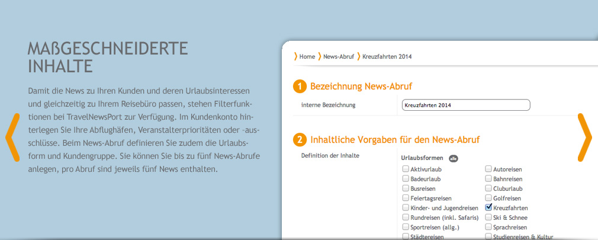Open Home in the breadcrumb
598x240 pixels.
[307, 57]
